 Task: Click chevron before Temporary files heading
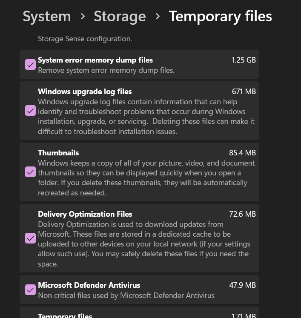(158, 17)
